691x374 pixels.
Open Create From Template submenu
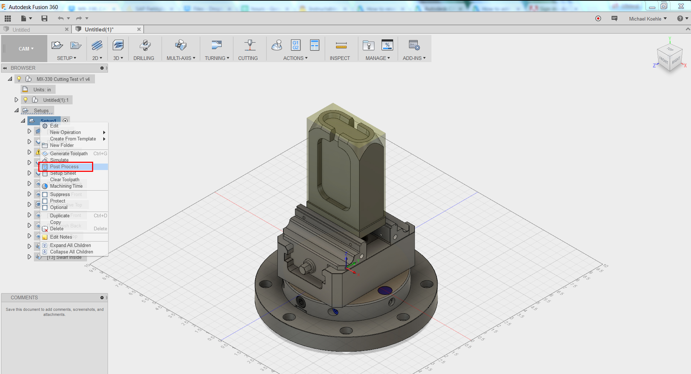tap(73, 139)
